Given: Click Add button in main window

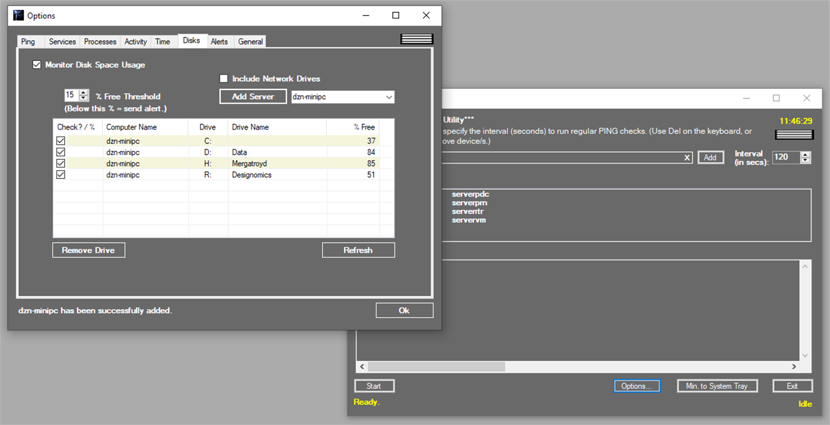Looking at the screenshot, I should (x=711, y=157).
